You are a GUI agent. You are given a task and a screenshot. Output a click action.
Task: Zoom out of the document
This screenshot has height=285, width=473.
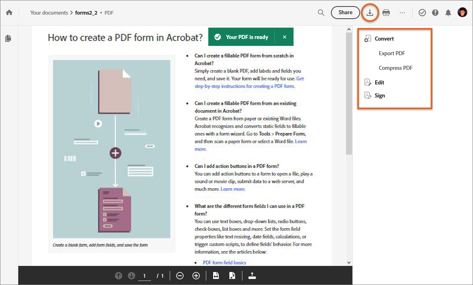(180, 275)
